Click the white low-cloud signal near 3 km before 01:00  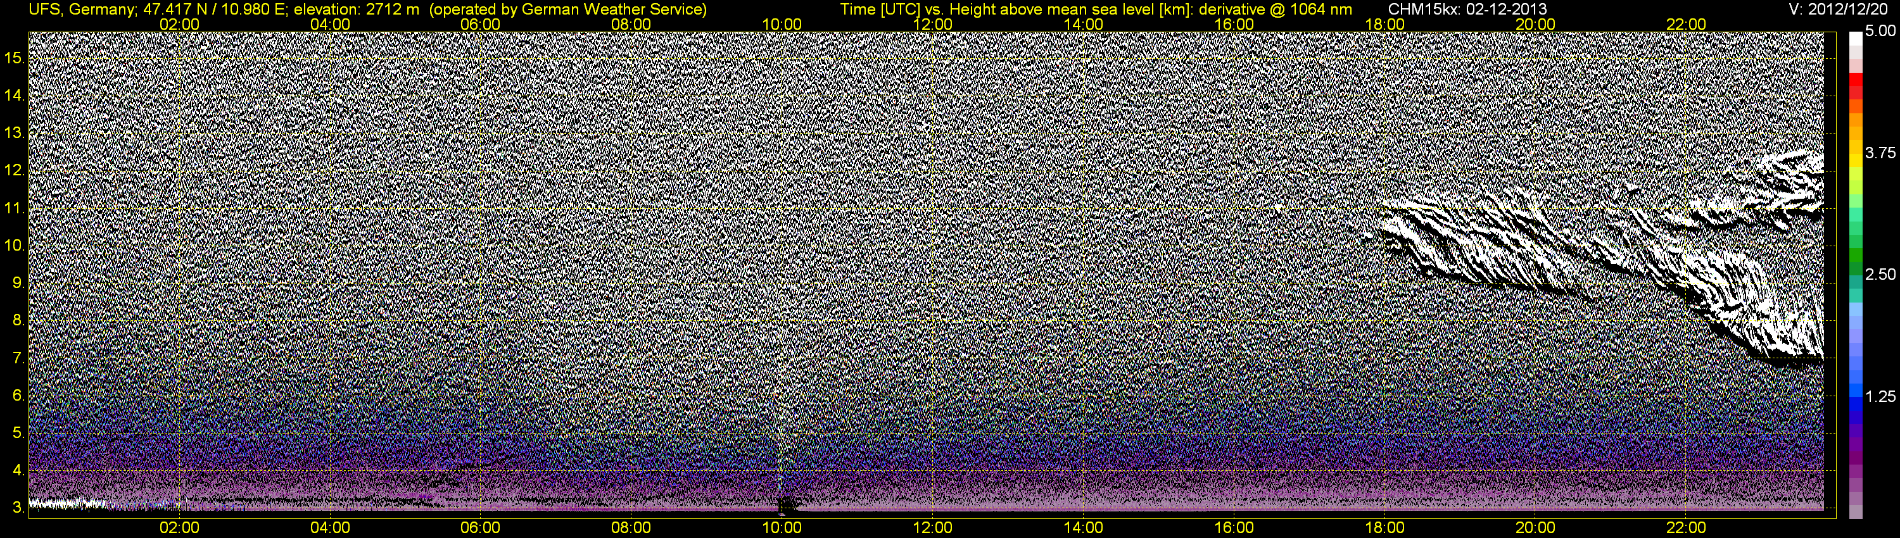click(x=66, y=503)
